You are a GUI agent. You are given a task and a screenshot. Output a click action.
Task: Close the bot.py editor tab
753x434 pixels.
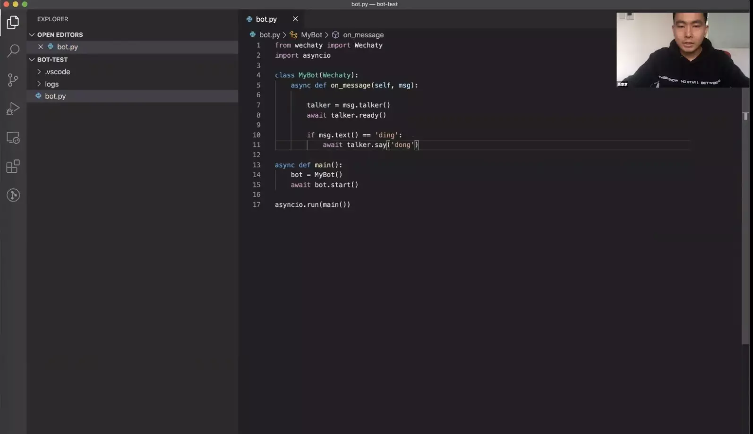[295, 19]
